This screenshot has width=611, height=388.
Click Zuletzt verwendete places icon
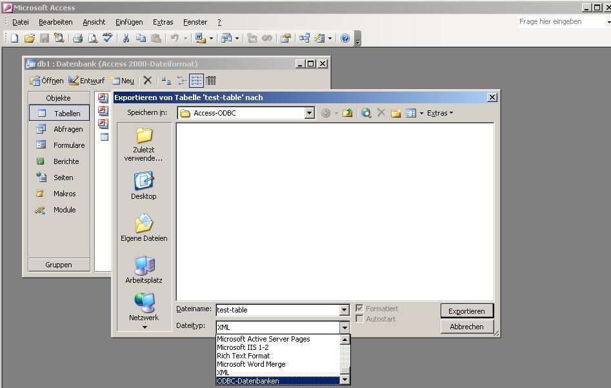(x=144, y=144)
